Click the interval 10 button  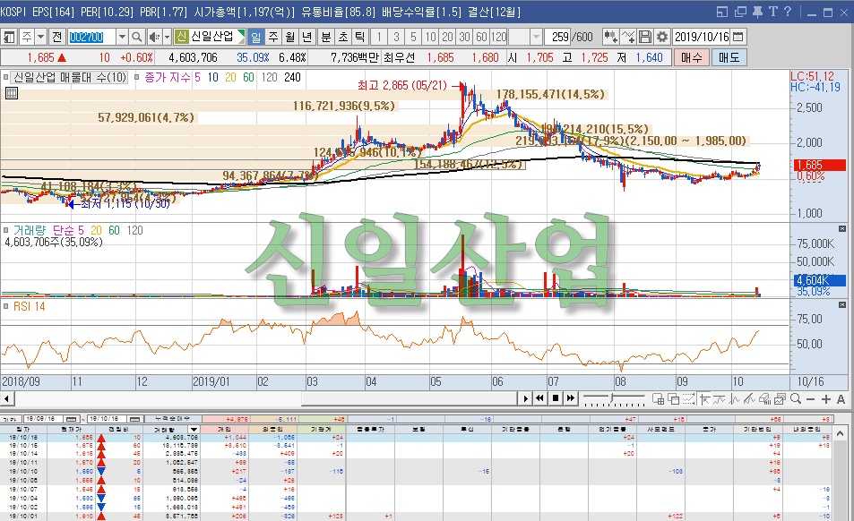pyautogui.click(x=430, y=37)
